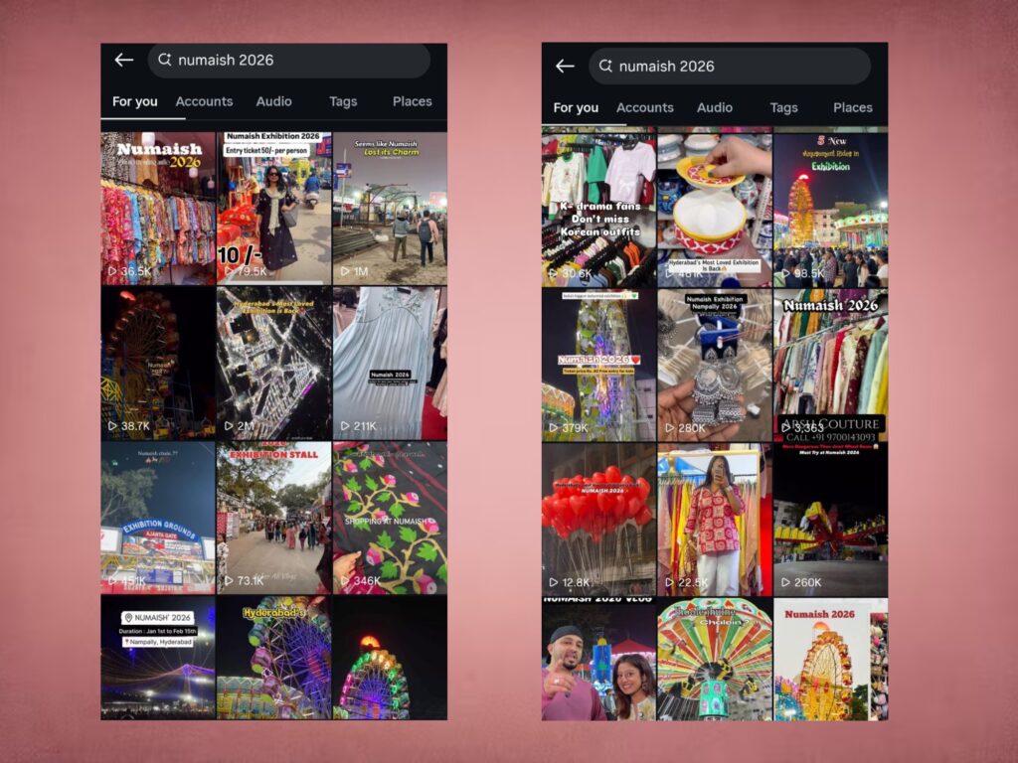The height and width of the screenshot is (763, 1018).
Task: Open the 'Entry ticket 50/- per person' reel
Action: click(273, 208)
